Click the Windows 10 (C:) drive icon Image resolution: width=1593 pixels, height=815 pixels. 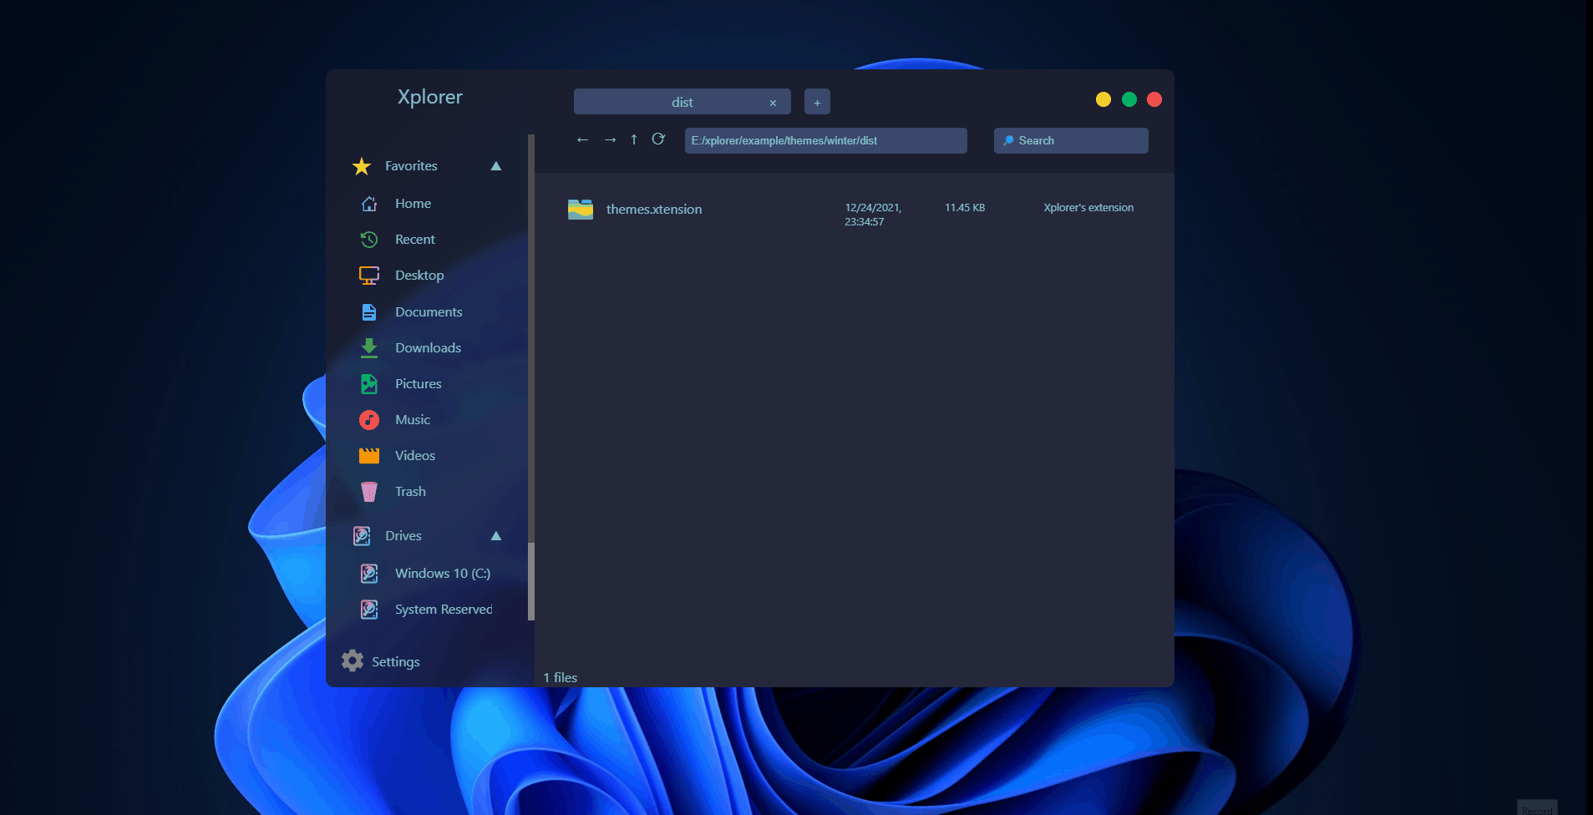[x=369, y=574]
